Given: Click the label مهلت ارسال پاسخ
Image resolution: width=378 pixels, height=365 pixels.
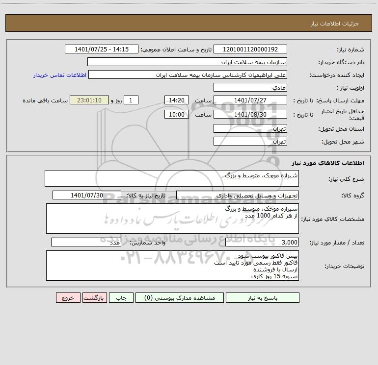Looking at the screenshot, I should point(340,100).
